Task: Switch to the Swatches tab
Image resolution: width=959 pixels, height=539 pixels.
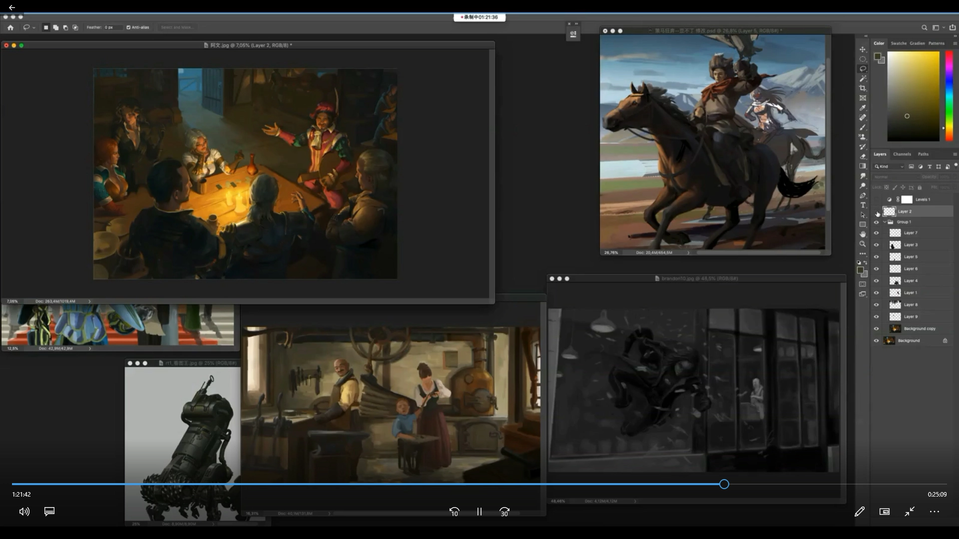Action: [898, 43]
